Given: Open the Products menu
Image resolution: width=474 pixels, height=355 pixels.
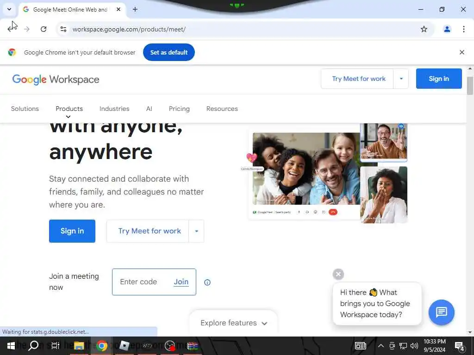Looking at the screenshot, I should tap(69, 109).
